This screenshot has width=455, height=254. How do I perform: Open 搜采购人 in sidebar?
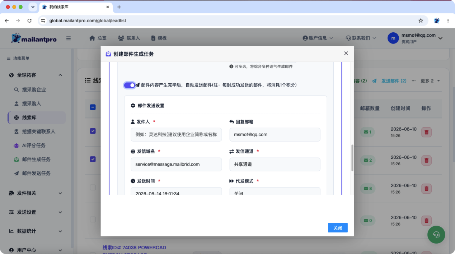point(32,103)
